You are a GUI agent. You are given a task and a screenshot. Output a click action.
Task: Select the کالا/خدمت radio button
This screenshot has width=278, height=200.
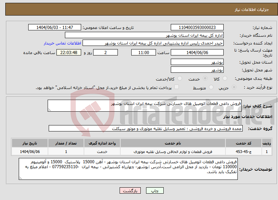point(180,78)
